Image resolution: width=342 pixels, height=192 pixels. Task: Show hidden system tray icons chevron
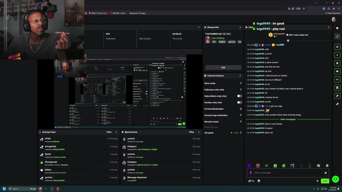[x=314, y=189]
